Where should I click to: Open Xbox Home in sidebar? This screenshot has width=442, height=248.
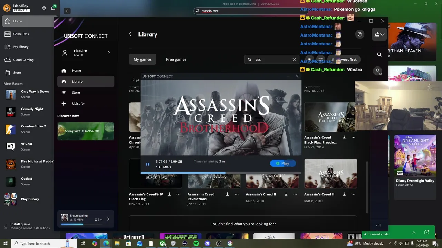[28, 21]
